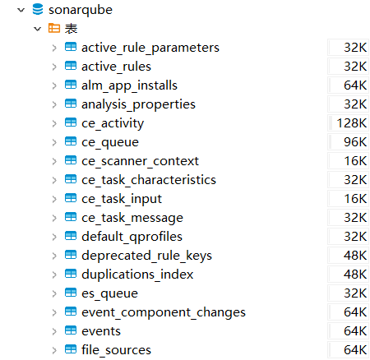
Task: Expand the es_queue table node
Action: (54, 293)
